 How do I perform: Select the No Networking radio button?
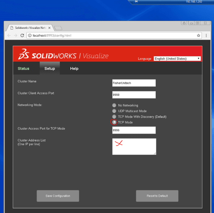[x=114, y=105]
